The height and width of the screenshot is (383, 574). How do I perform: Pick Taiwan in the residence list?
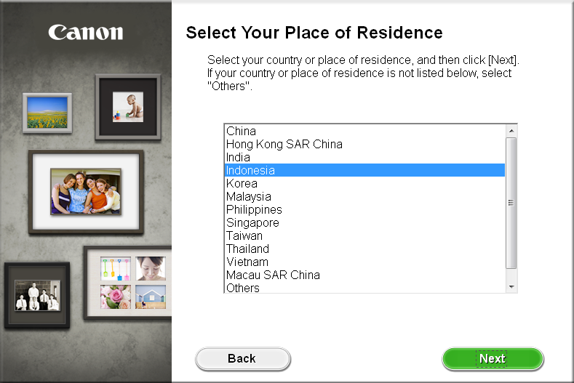[244, 235]
